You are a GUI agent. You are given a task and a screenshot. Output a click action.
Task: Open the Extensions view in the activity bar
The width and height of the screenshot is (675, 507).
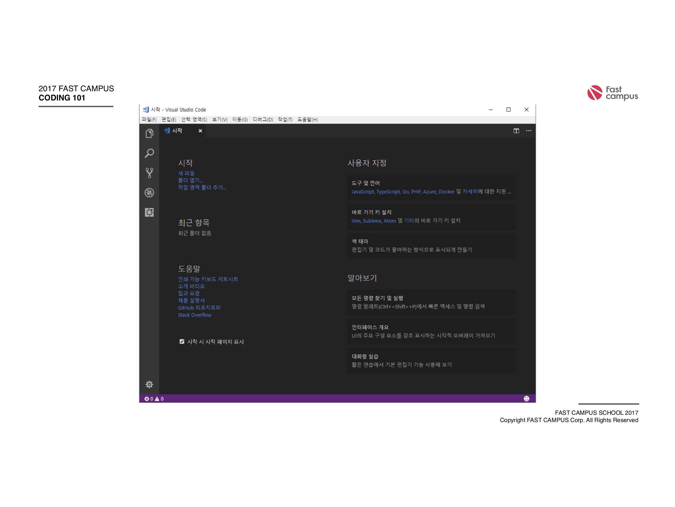pyautogui.click(x=149, y=212)
